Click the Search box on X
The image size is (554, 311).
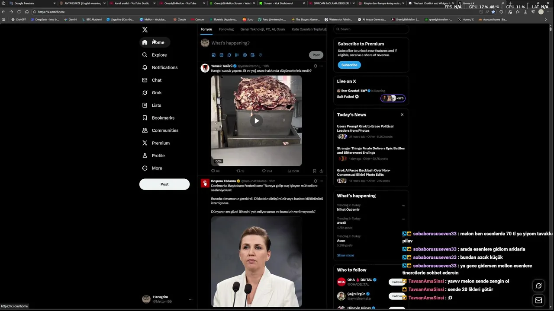(x=371, y=29)
